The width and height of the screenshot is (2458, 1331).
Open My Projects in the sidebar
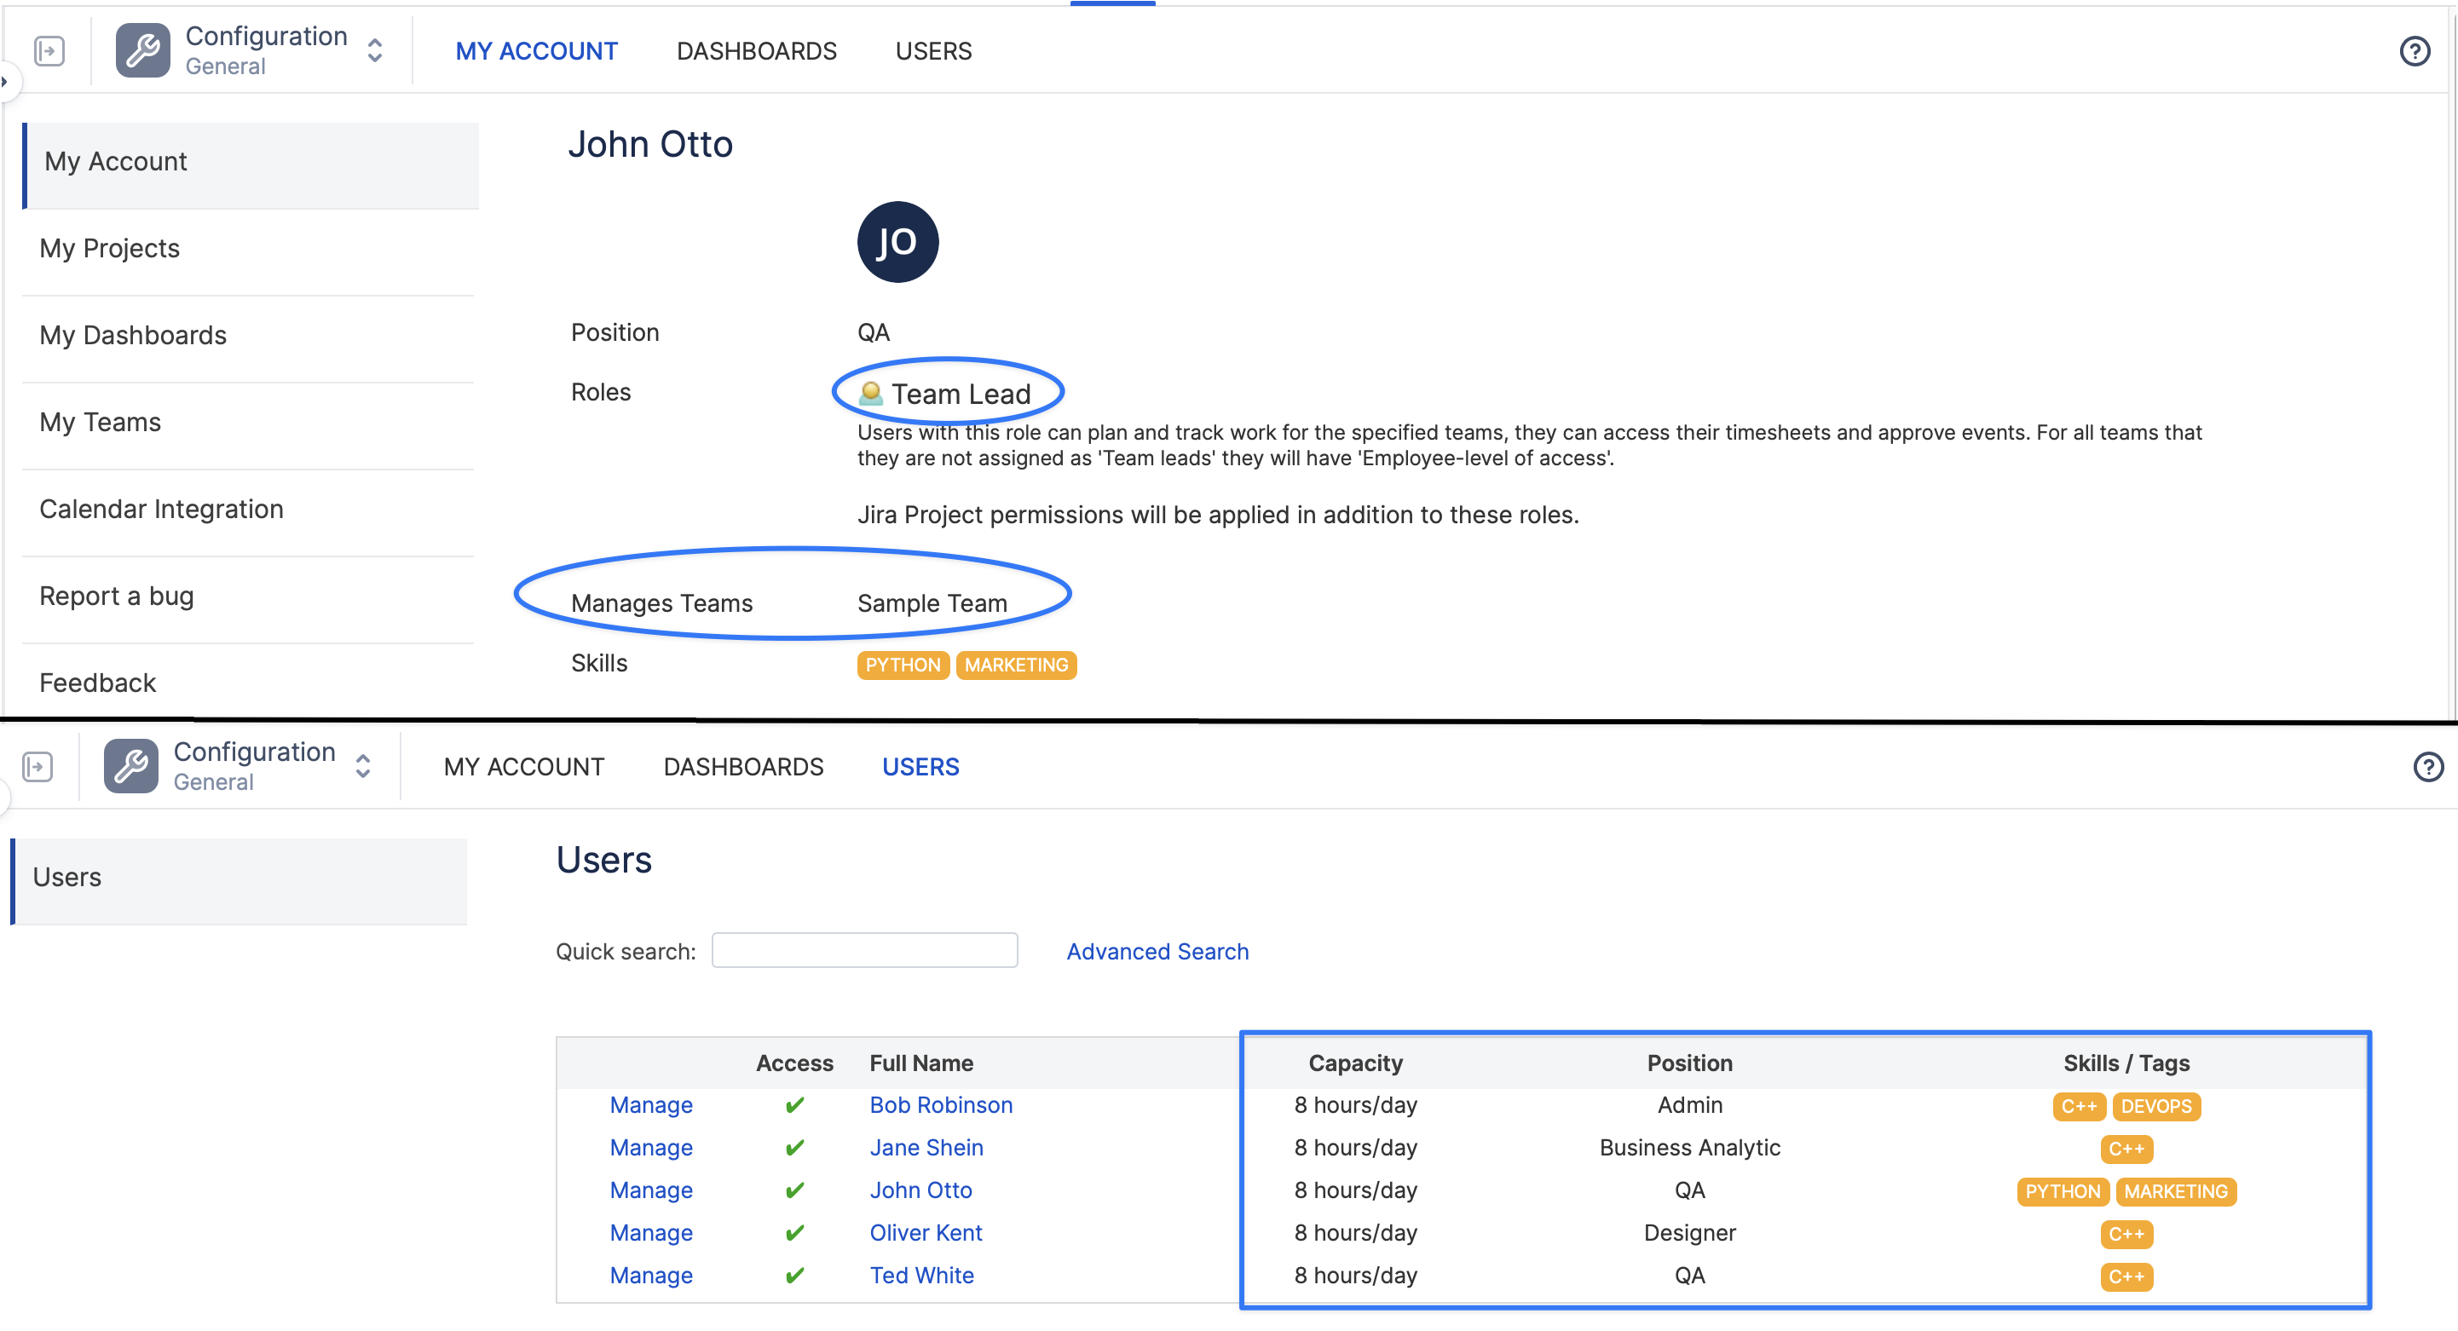pyautogui.click(x=110, y=248)
